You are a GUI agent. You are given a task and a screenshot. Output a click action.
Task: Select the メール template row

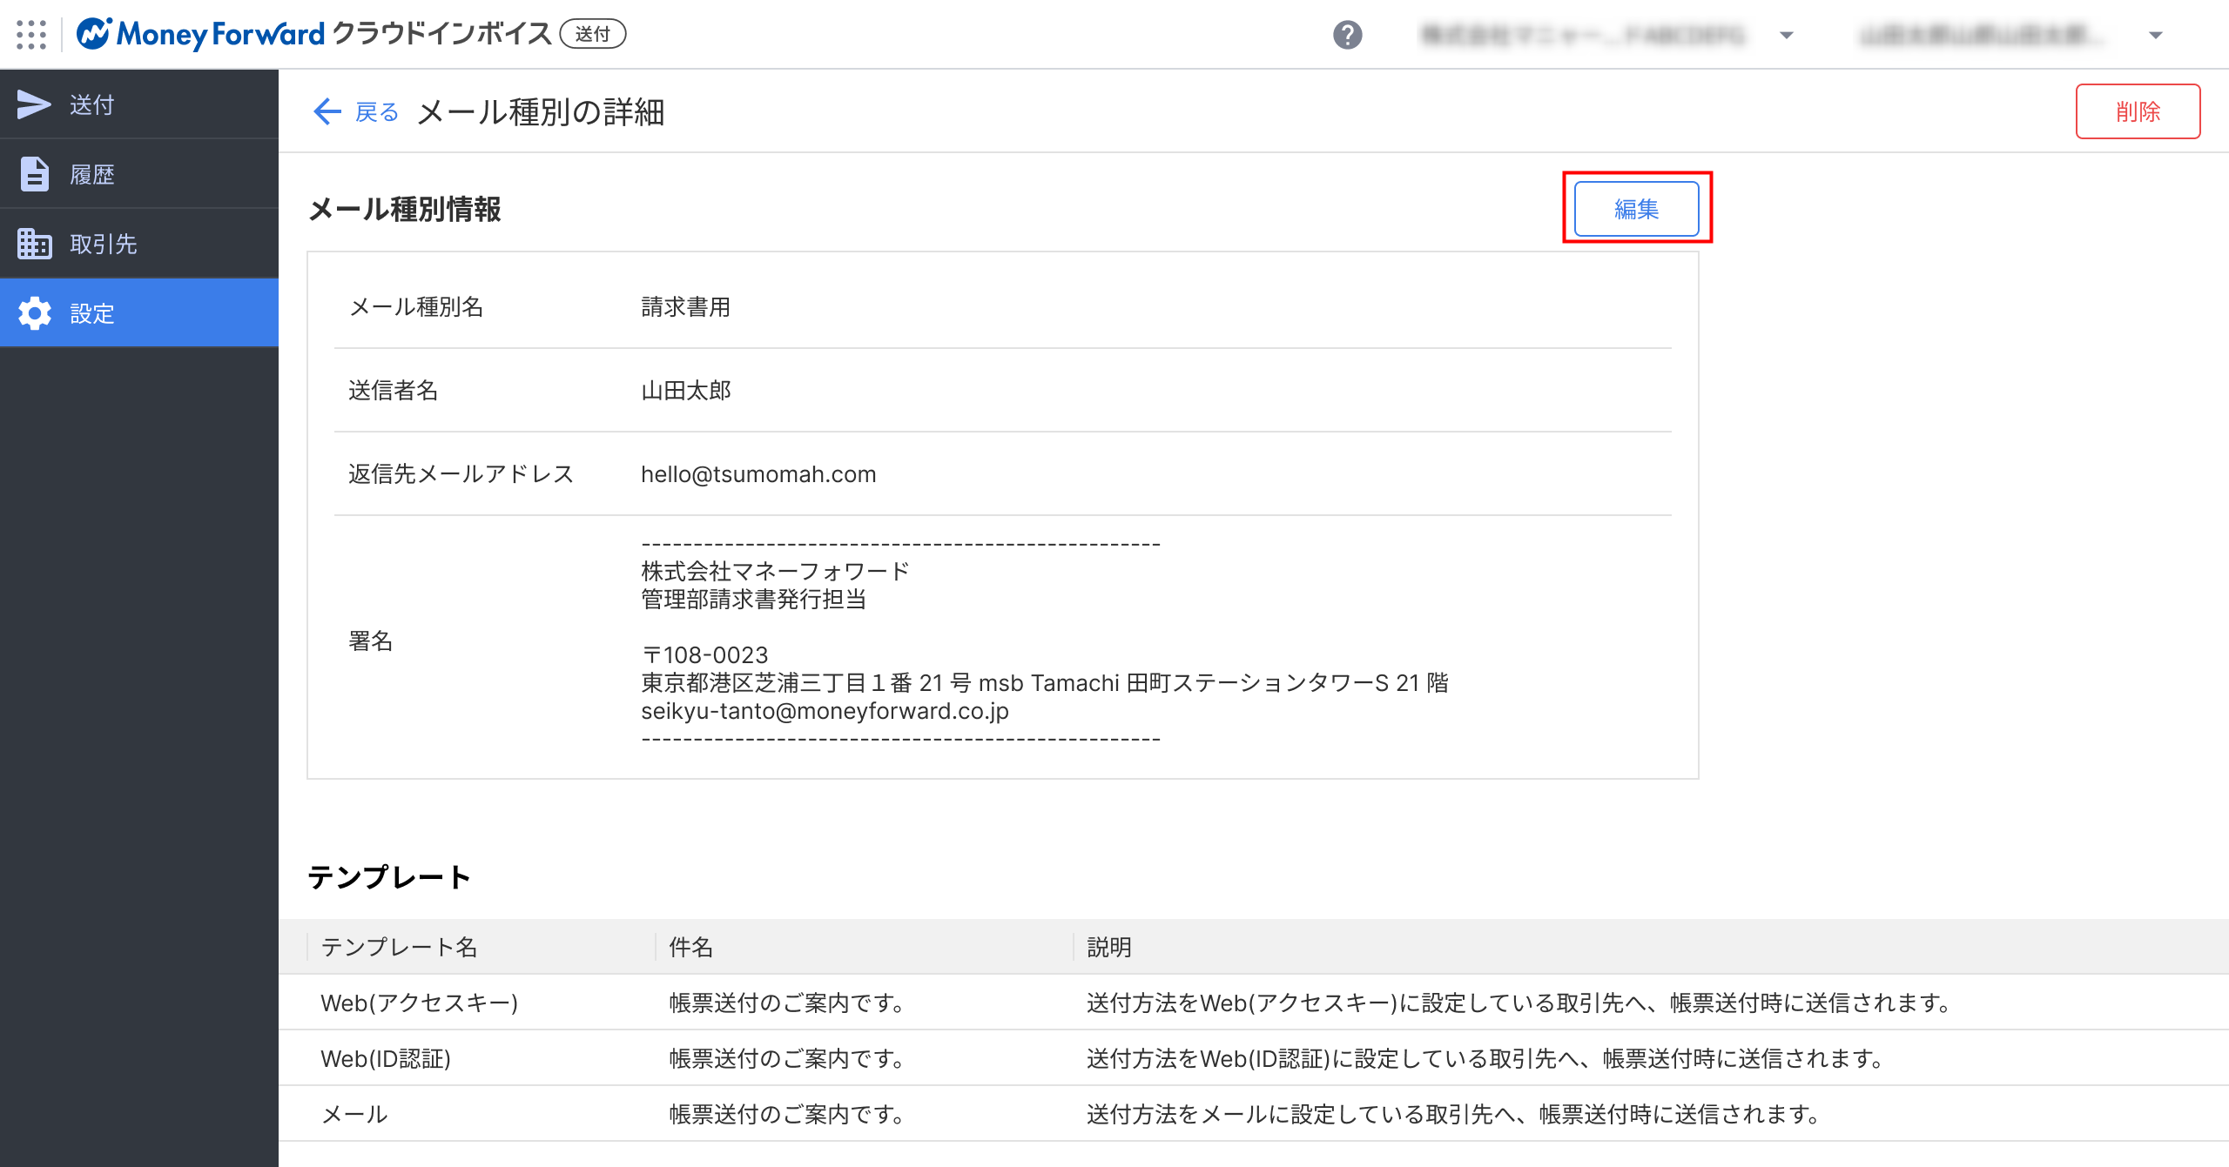[x=354, y=1114]
